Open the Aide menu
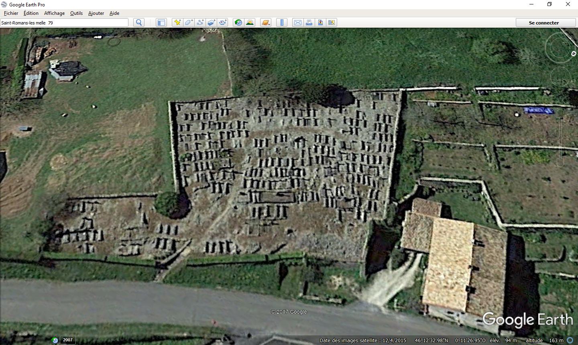This screenshot has height=345, width=578. 114,13
